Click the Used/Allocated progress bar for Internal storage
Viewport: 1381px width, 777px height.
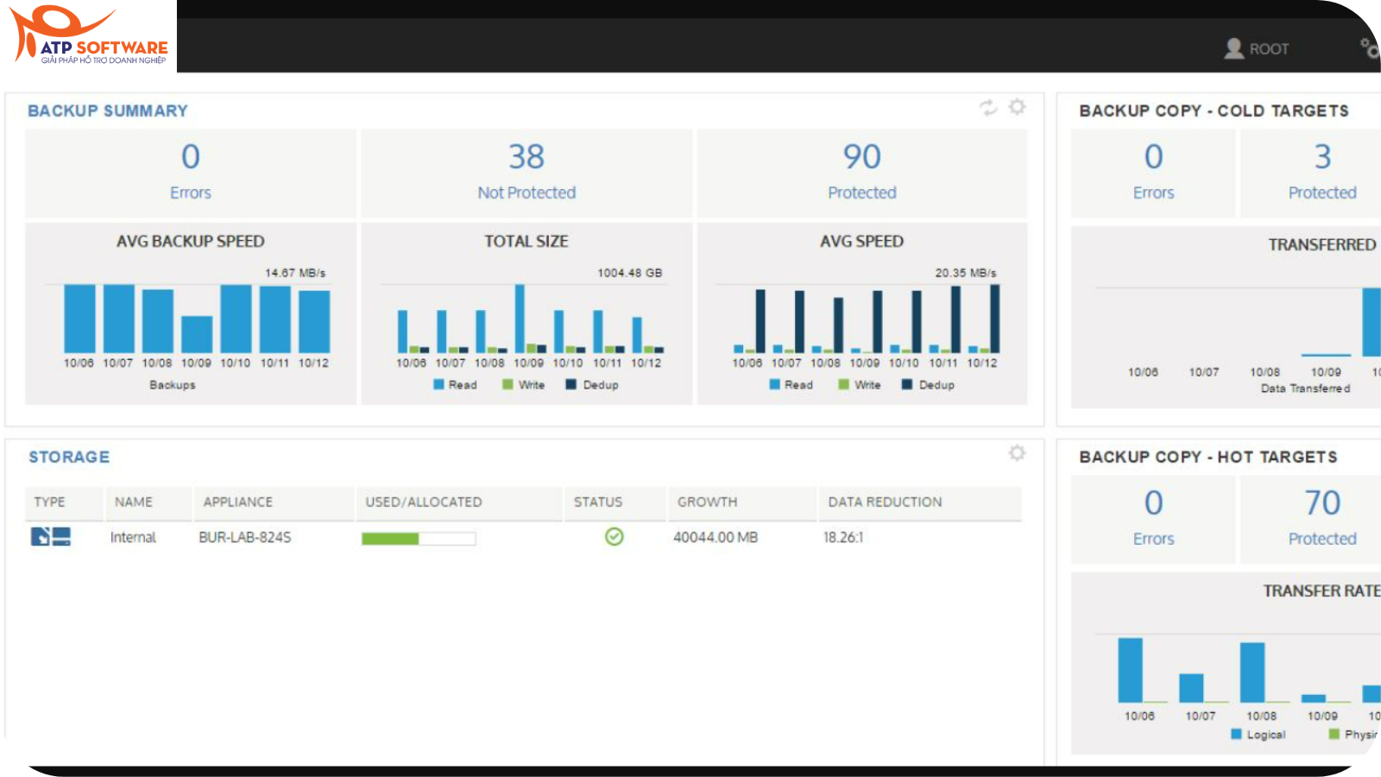coord(418,538)
